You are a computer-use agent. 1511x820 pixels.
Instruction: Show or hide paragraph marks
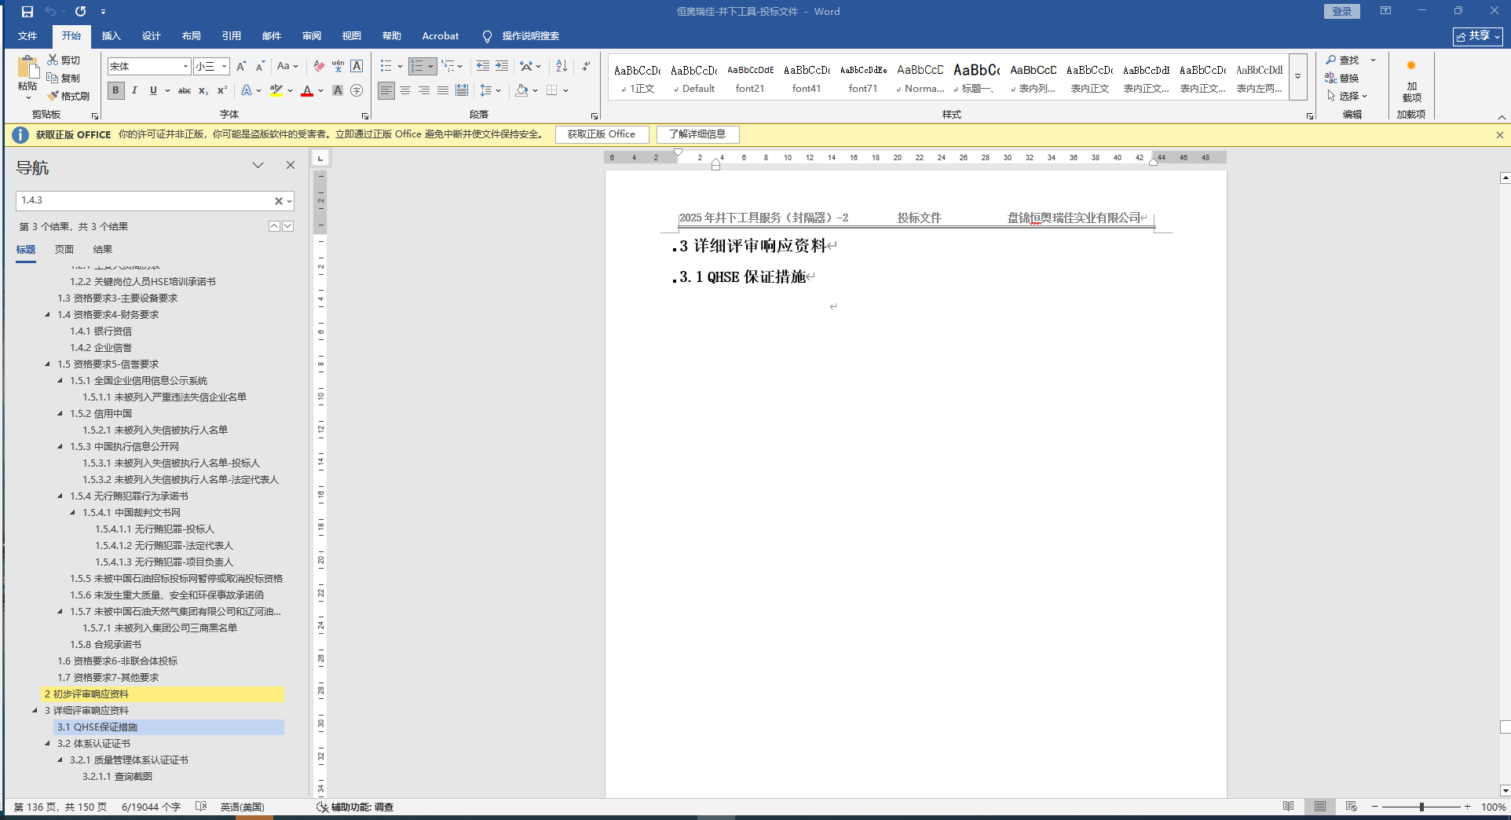click(x=586, y=67)
